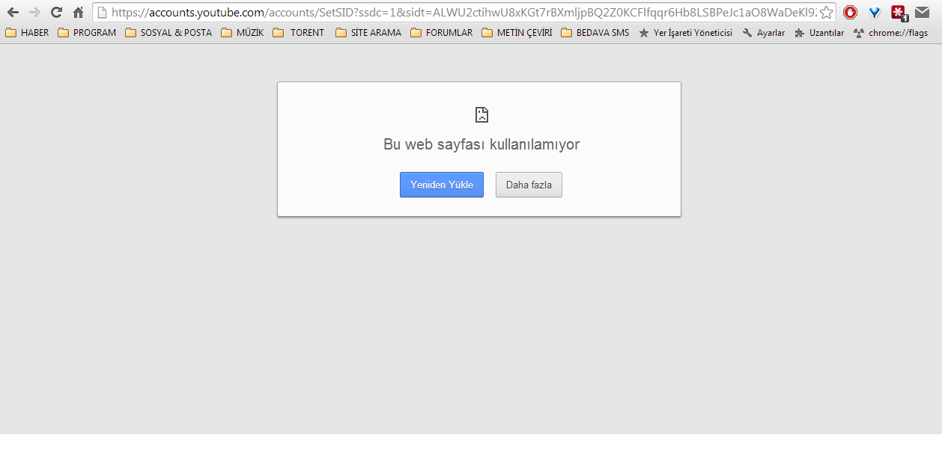Open the mail envelope extension icon
The height and width of the screenshot is (459, 942).
pos(922,12)
